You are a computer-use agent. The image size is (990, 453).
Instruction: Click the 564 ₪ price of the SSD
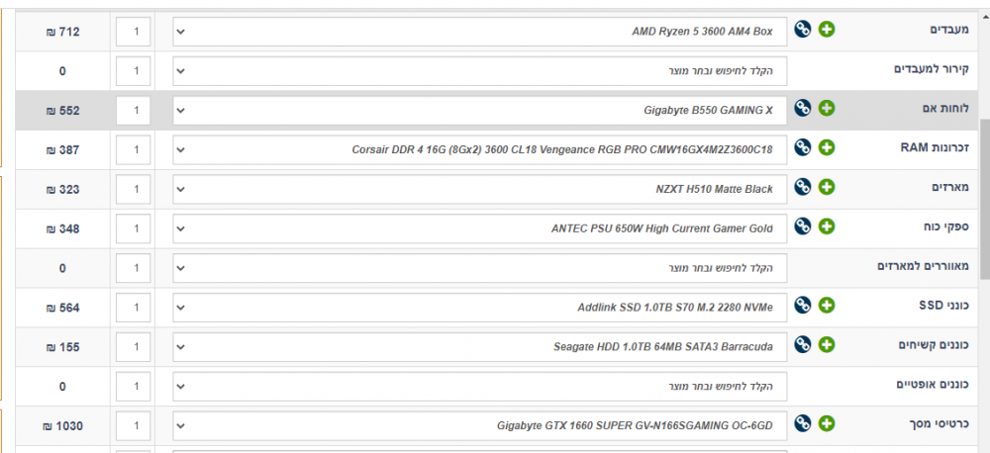click(62, 308)
